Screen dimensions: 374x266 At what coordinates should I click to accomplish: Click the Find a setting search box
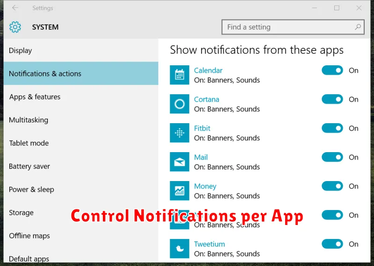click(x=293, y=27)
